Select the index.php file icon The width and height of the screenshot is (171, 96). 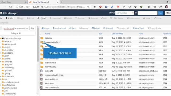pos(41,71)
